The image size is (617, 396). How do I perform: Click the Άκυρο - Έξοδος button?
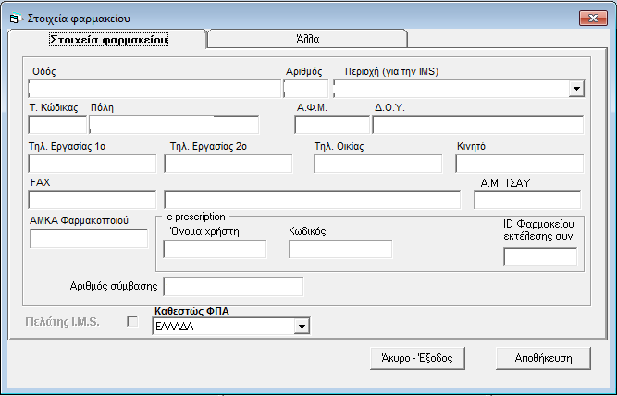[417, 358]
